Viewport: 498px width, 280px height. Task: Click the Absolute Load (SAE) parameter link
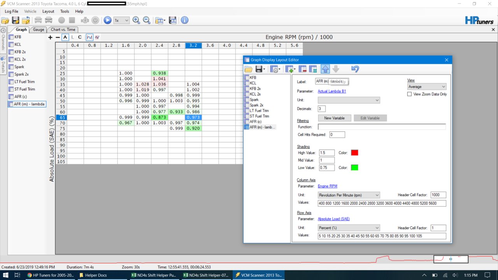334,219
